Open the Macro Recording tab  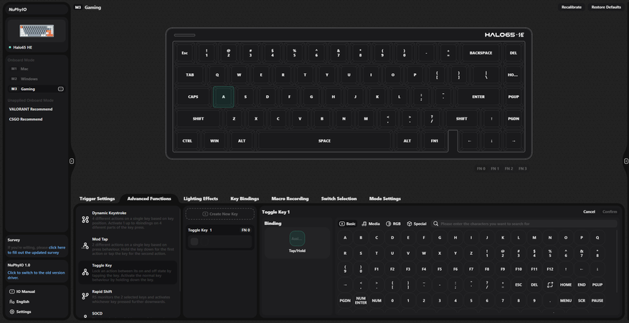pyautogui.click(x=290, y=198)
